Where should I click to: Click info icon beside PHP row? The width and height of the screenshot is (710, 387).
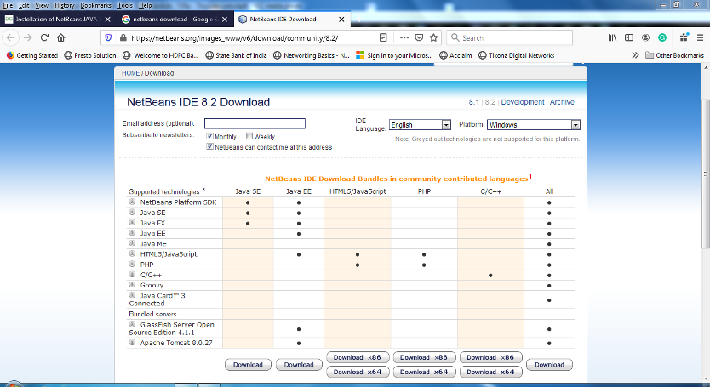pos(132,265)
